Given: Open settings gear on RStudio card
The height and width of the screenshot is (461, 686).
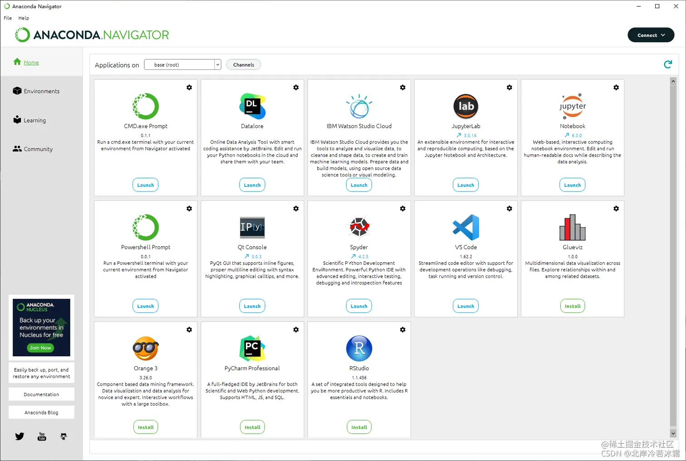Looking at the screenshot, I should click(402, 330).
